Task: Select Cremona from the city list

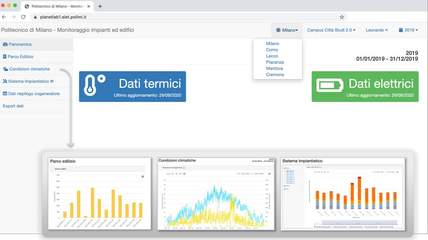Action: click(x=275, y=75)
